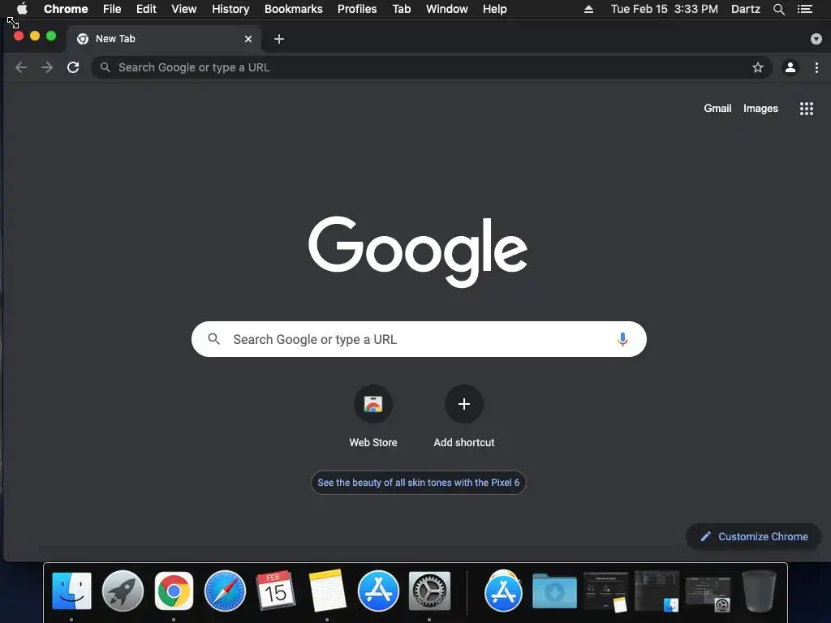Open minimized window thumbnail with notes badge

pyautogui.click(x=605, y=591)
